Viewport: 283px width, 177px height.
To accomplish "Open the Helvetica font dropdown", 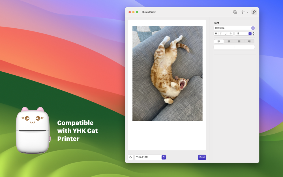I will tap(234, 28).
